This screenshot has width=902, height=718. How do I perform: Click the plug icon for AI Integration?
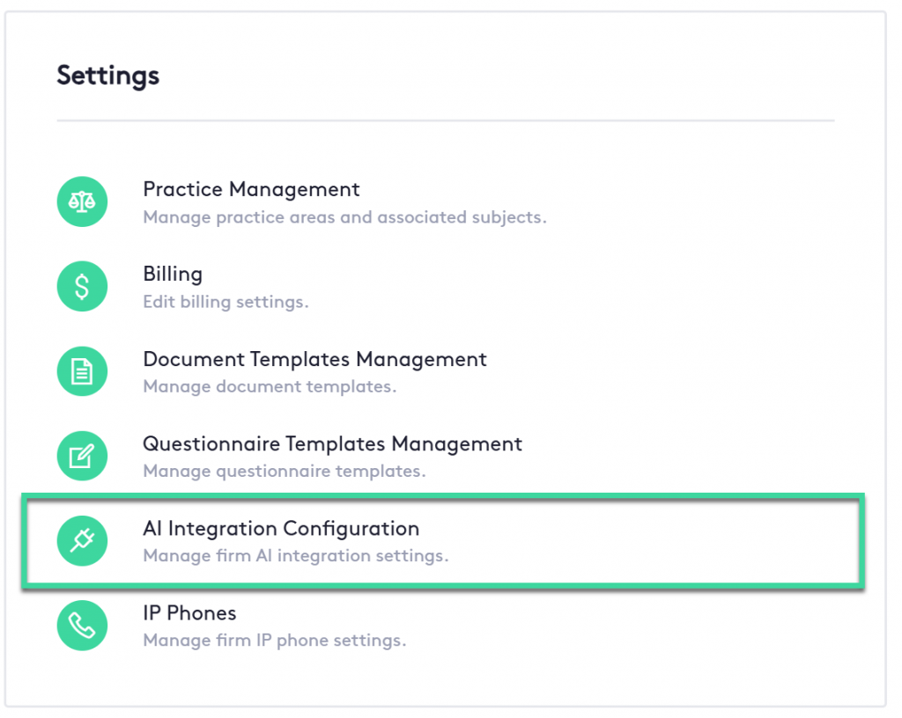coord(82,541)
